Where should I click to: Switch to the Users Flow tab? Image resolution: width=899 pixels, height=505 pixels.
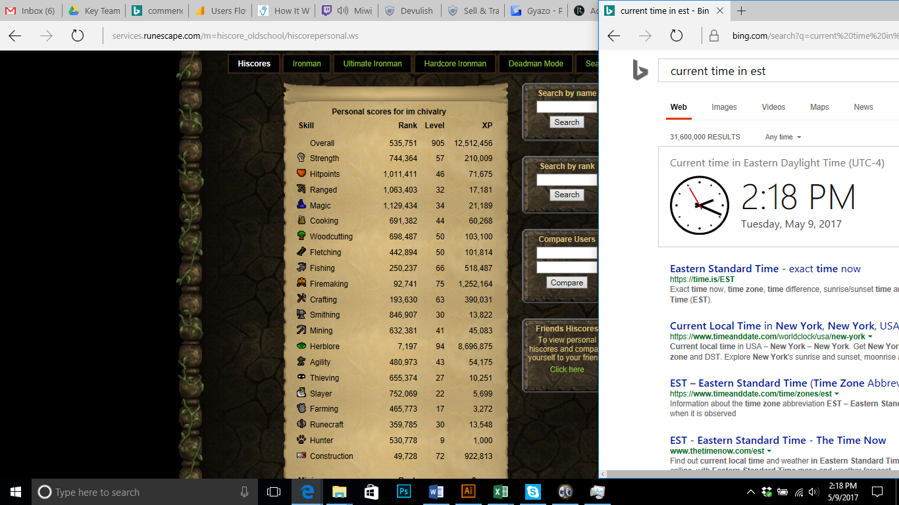[x=220, y=11]
